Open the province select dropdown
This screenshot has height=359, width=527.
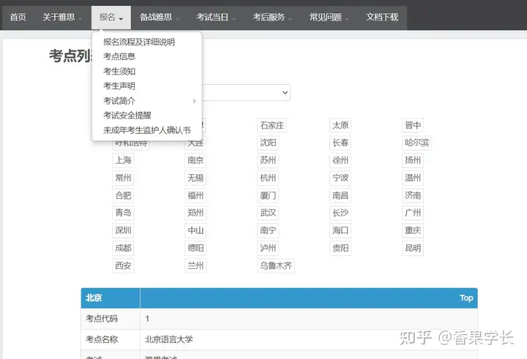[x=246, y=92]
